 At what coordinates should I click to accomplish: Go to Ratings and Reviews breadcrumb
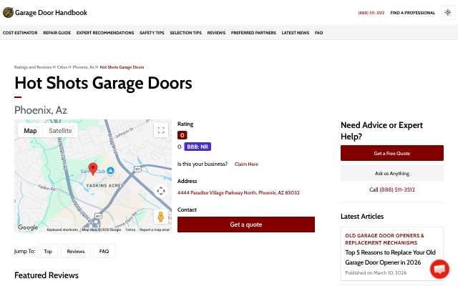33,67
